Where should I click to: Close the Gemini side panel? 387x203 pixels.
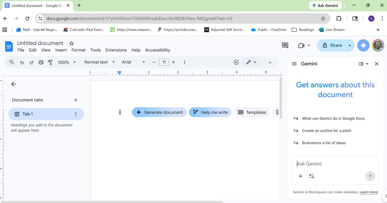[377, 64]
